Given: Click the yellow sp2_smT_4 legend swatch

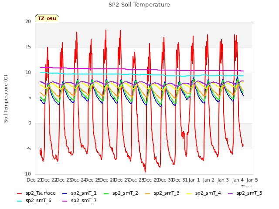Looking at the screenshot, I should pos(189,193).
